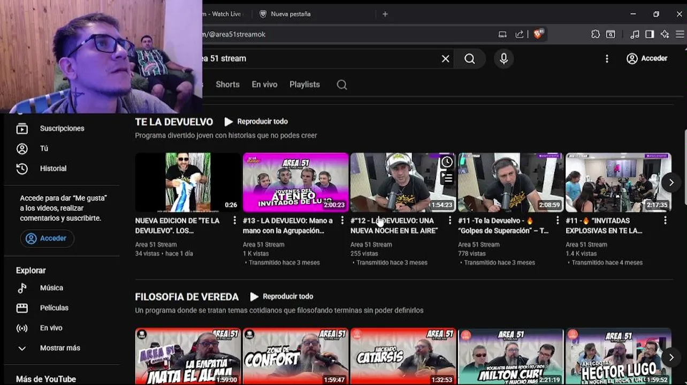The width and height of the screenshot is (687, 385).
Task: Open options menu for #12 video
Action: tap(449, 220)
